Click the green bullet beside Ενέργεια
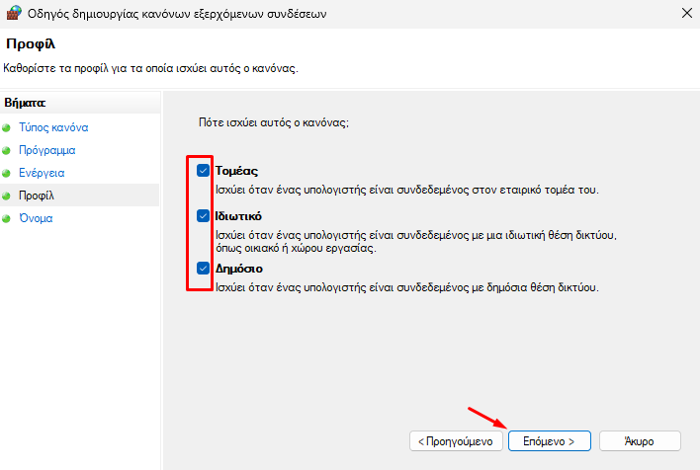Viewport: 700px width, 470px height. click(x=6, y=173)
